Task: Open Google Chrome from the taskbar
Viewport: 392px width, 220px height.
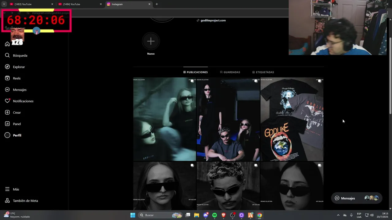Action: [x=259, y=215]
